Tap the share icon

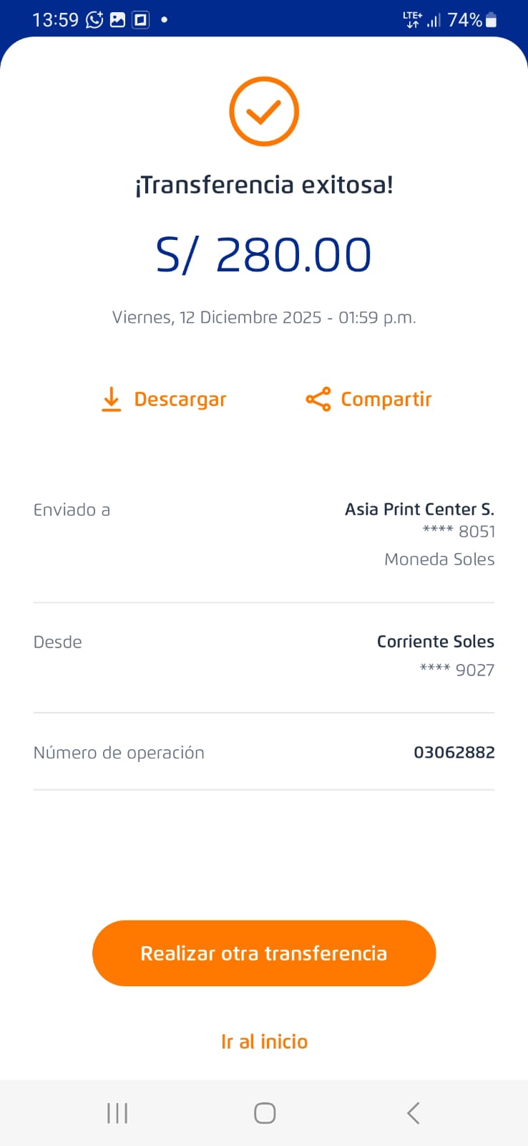318,399
